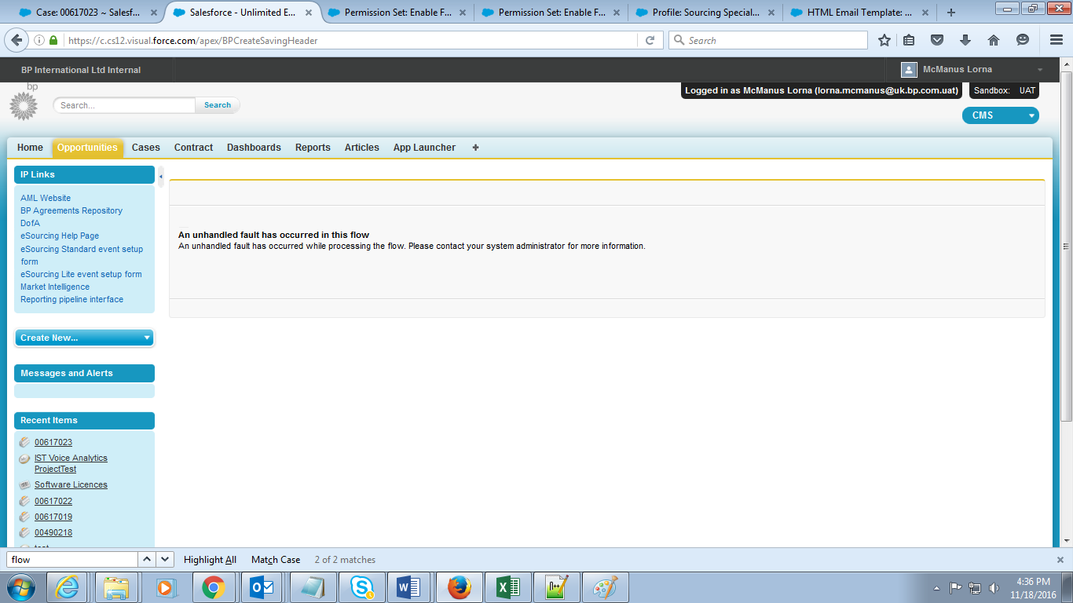Viewport: 1073px width, 603px height.
Task: Launch Internet Explorer from the taskbar
Action: (68, 587)
